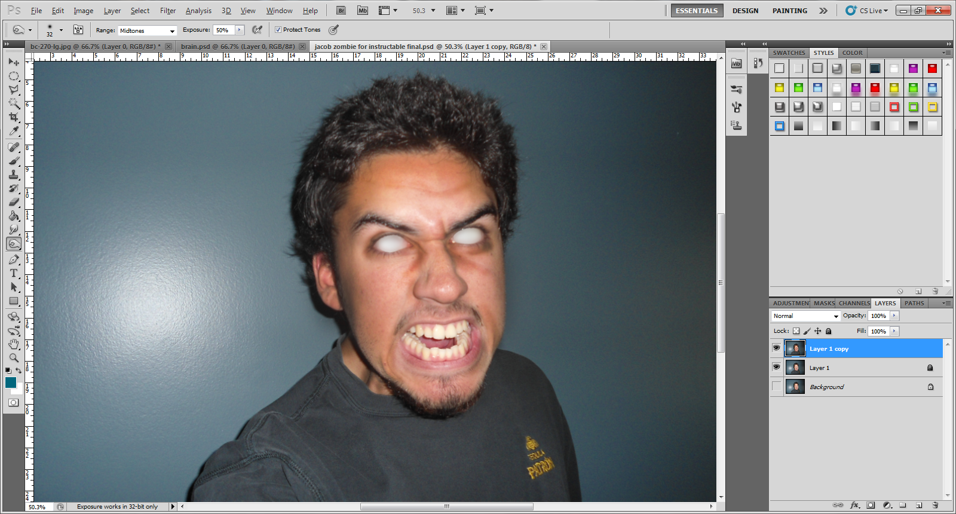
Task: Select the Eraser tool
Action: [14, 202]
